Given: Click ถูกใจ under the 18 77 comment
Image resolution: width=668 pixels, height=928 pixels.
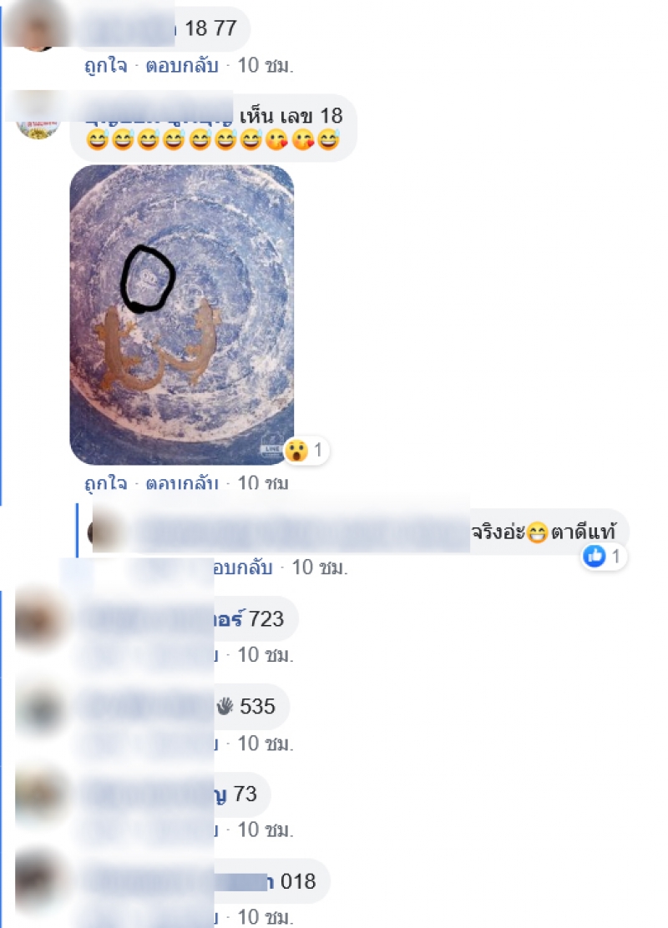Looking at the screenshot, I should [105, 65].
